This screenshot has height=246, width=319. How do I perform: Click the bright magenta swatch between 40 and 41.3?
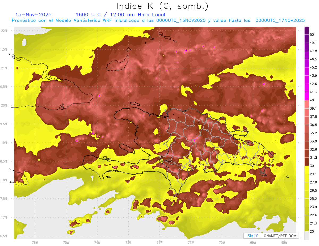pyautogui.click(x=307, y=96)
